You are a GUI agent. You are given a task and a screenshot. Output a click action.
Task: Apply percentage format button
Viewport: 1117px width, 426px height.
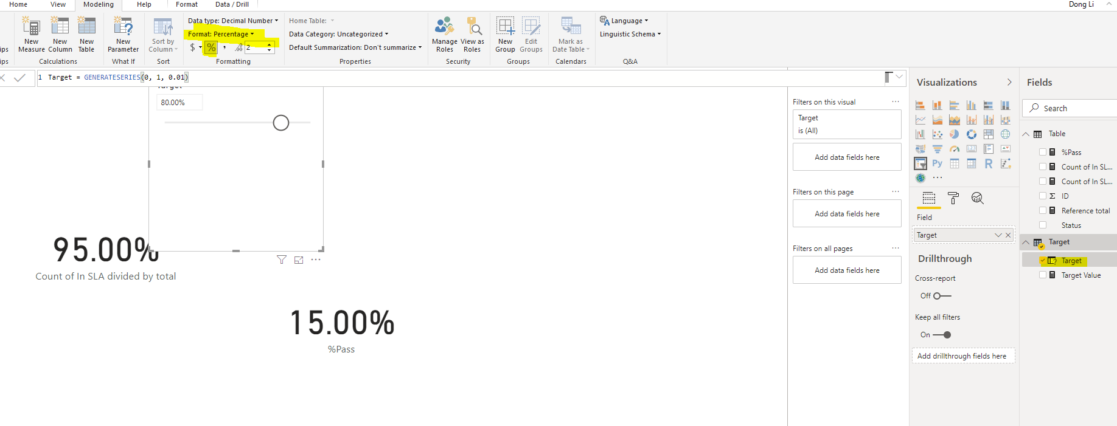[x=211, y=47]
